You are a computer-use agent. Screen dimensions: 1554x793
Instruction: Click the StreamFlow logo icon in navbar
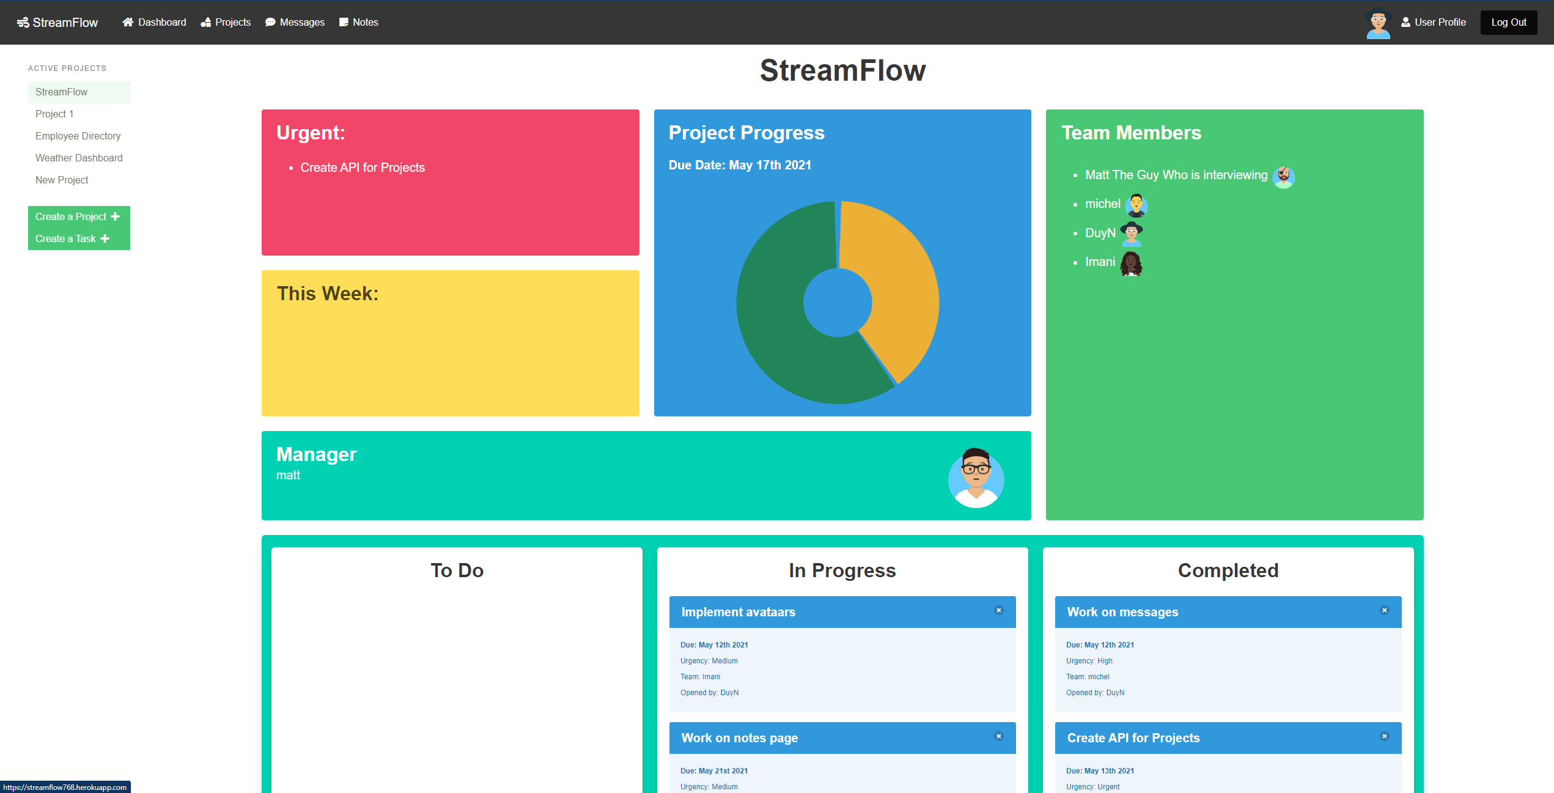23,23
